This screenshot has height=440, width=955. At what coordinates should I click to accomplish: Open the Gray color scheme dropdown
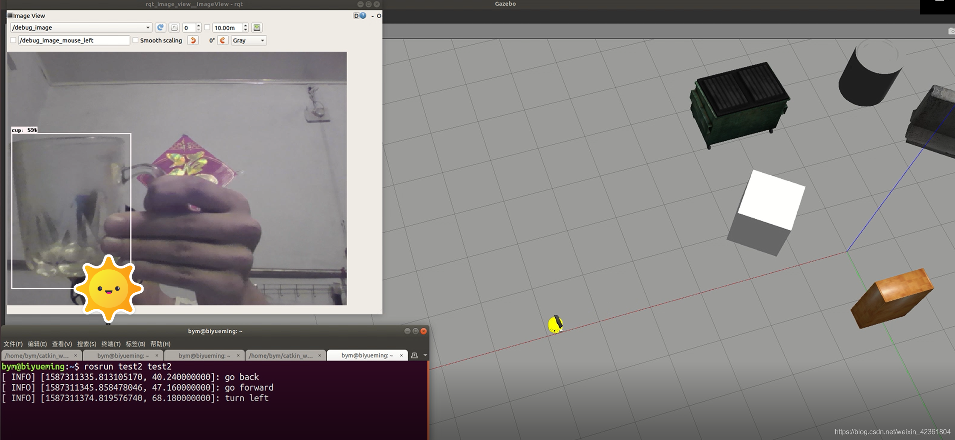[249, 40]
